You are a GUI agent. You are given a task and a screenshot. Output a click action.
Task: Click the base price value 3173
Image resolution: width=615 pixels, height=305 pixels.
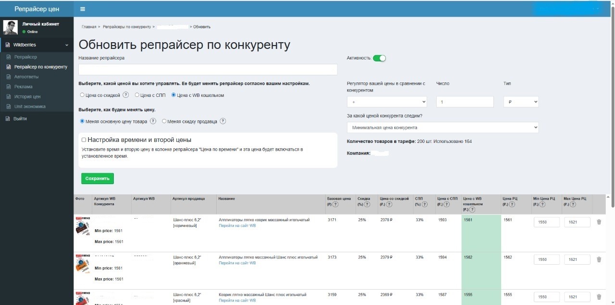coord(332,258)
